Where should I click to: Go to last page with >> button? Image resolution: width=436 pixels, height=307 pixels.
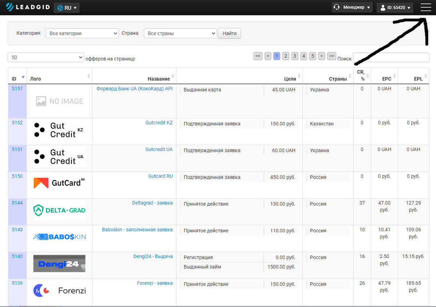(331, 56)
